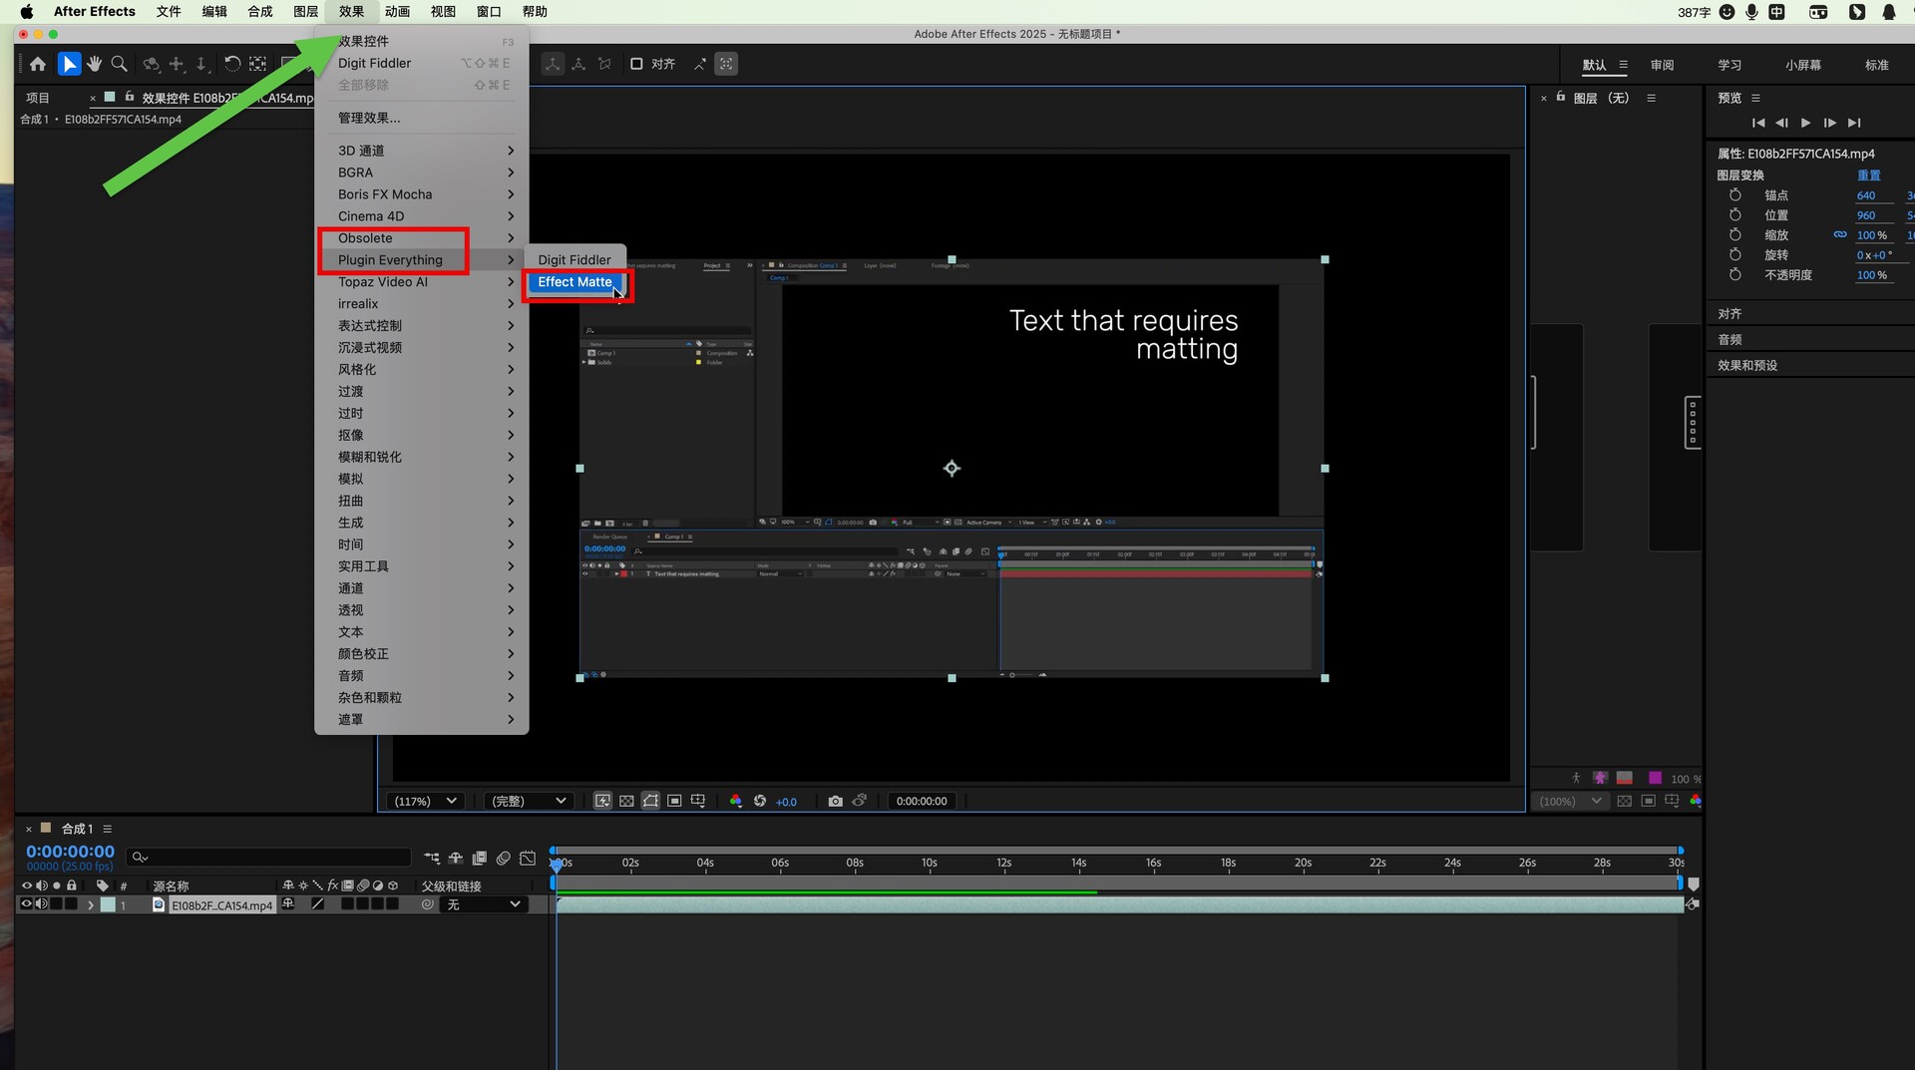Viewport: 1915px width, 1070px height.
Task: Hide the E108b2F video layer with eye icon
Action: point(27,904)
